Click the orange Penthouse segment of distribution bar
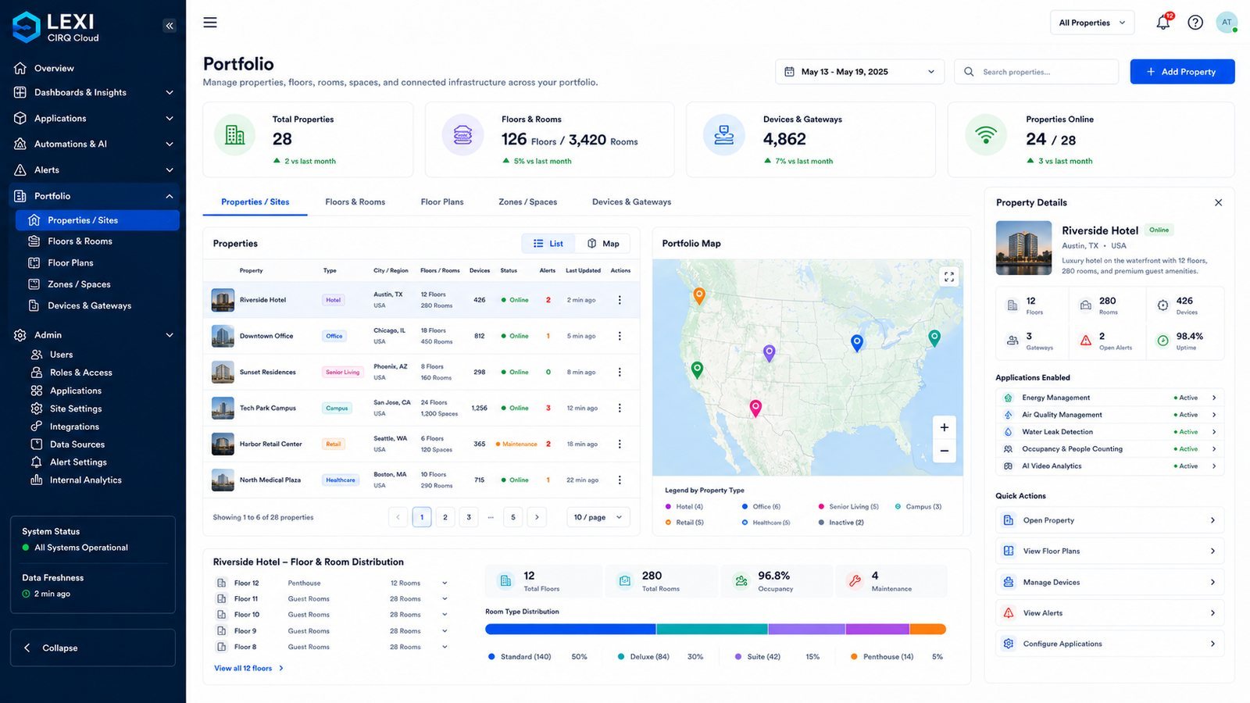 click(x=927, y=629)
